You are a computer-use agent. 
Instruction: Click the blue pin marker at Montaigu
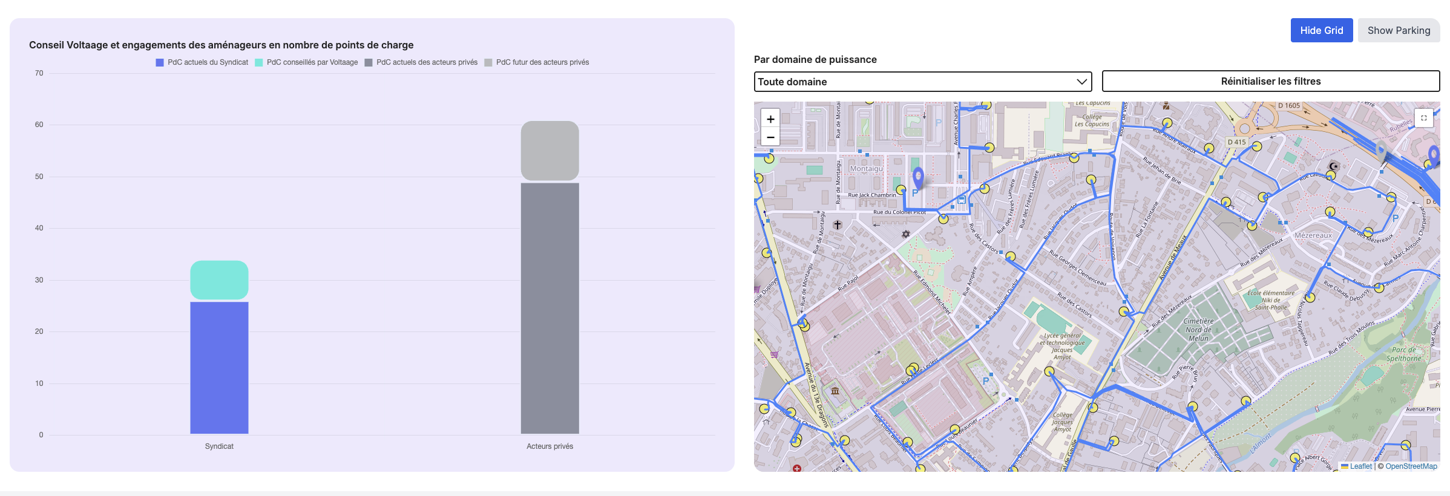(x=918, y=178)
